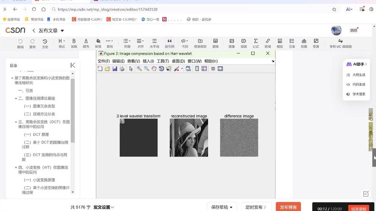Click the user avatar picture
The image size is (376, 211).
(x=336, y=30)
